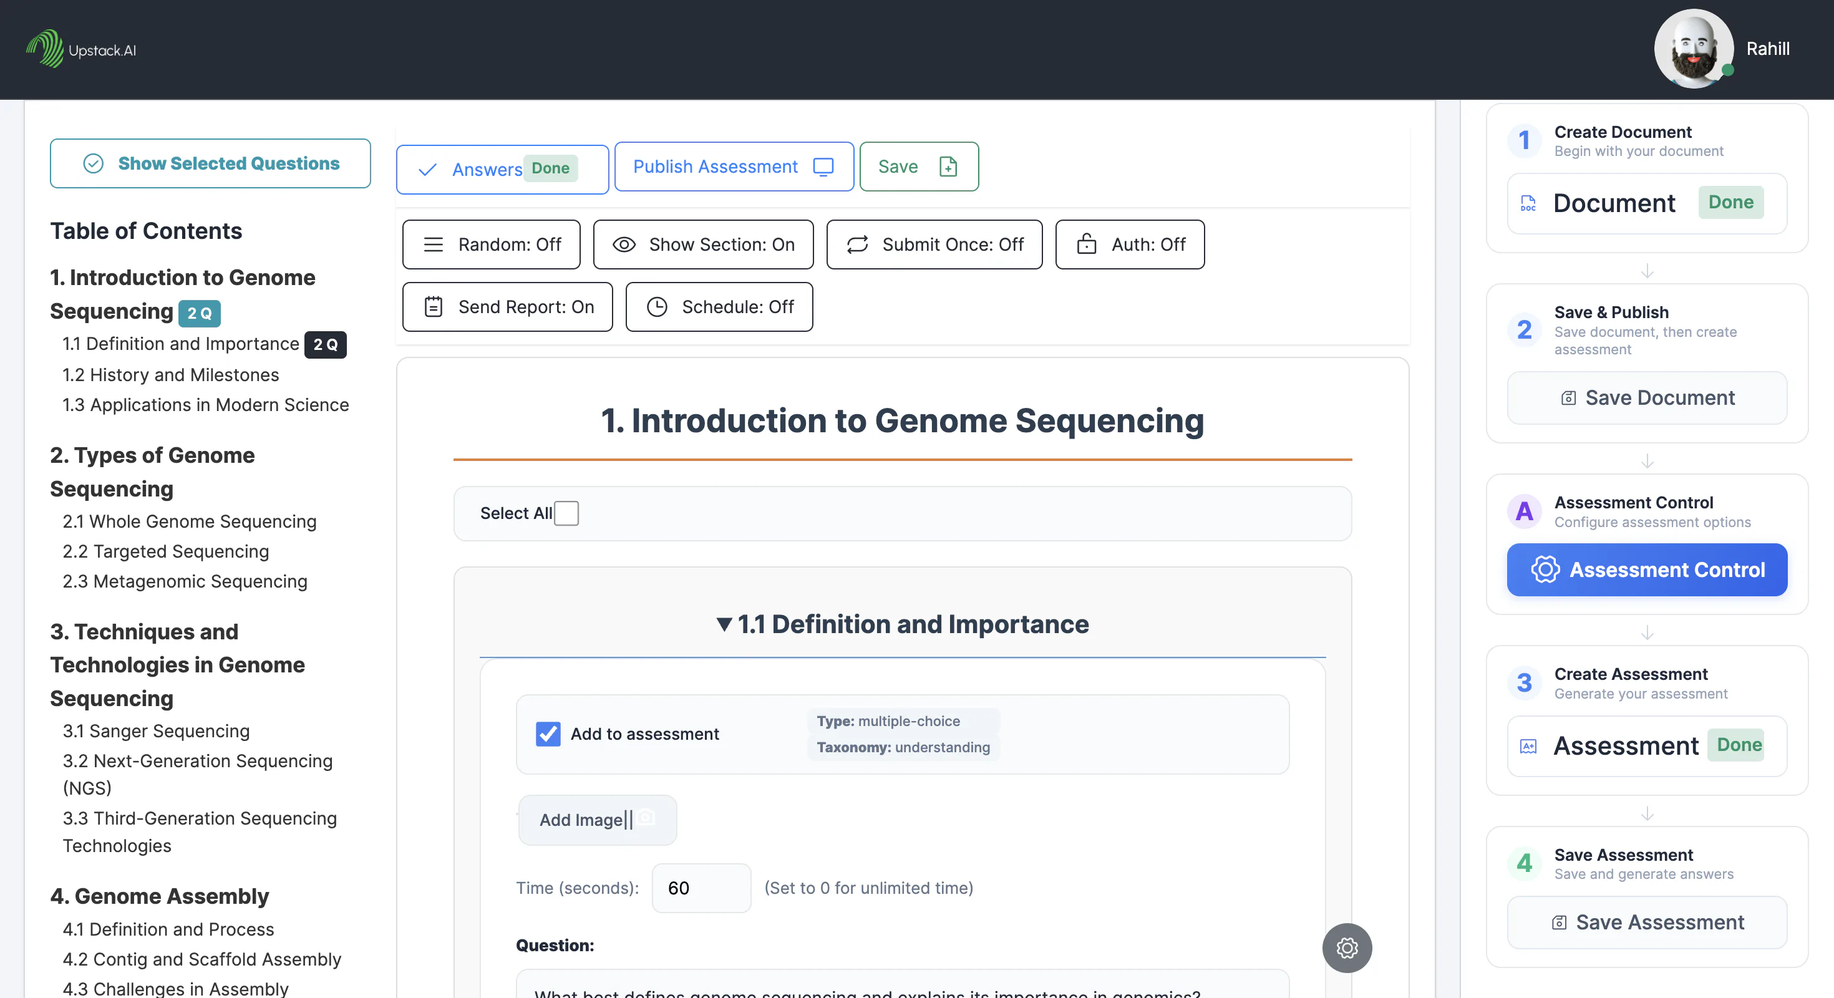Click the Document Done step button
The height and width of the screenshot is (998, 1834).
(1647, 203)
